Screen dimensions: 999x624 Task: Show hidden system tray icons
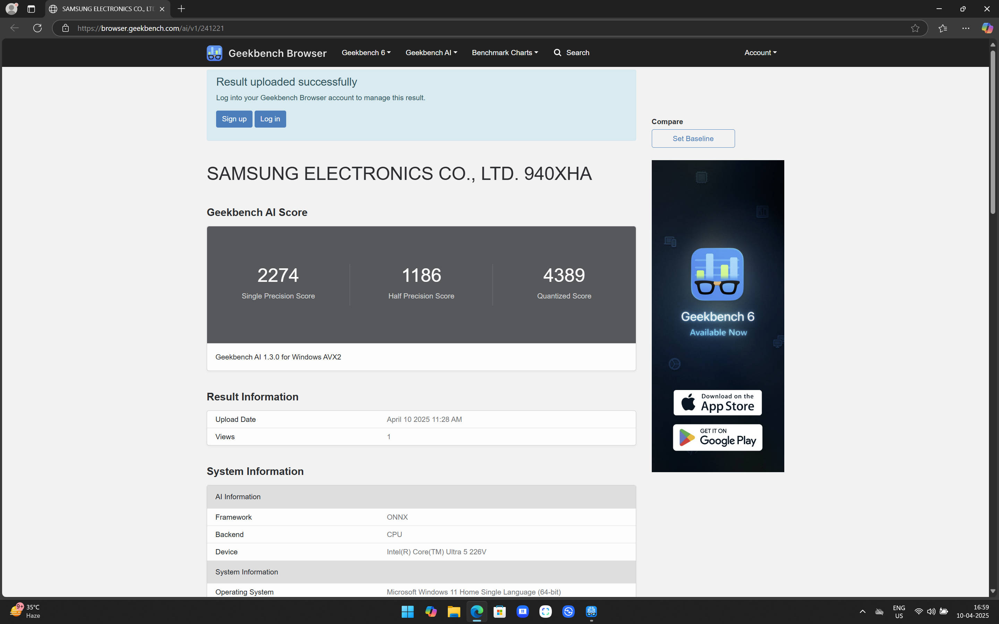coord(862,612)
